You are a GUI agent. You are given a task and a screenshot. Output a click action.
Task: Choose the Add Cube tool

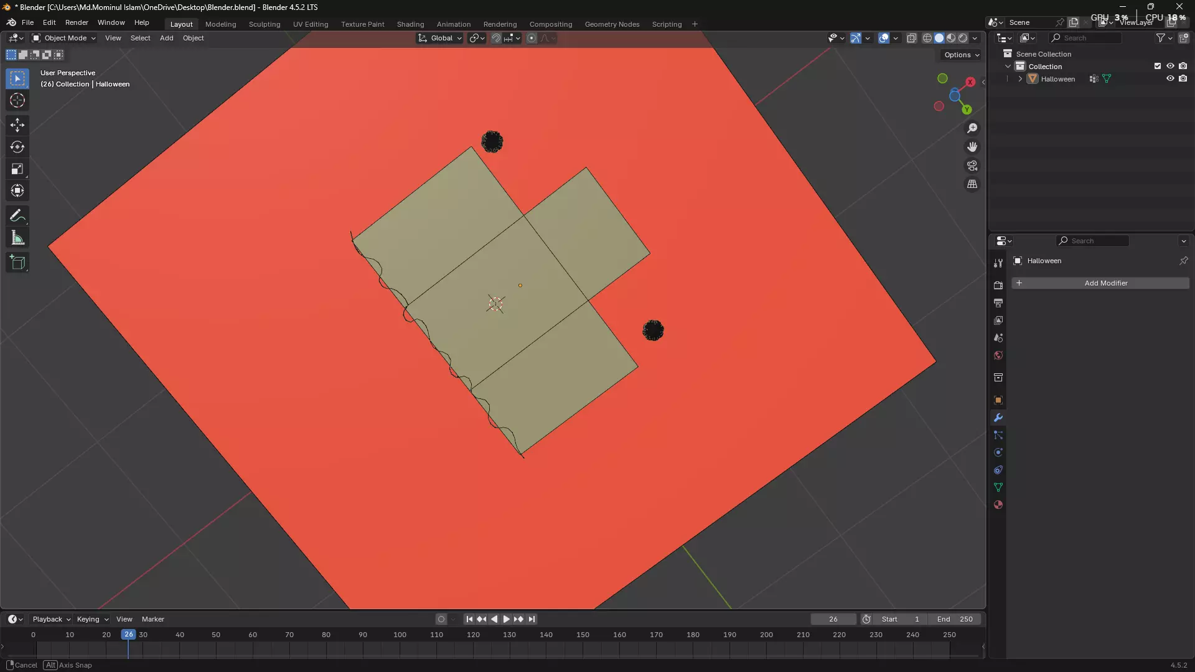[17, 263]
